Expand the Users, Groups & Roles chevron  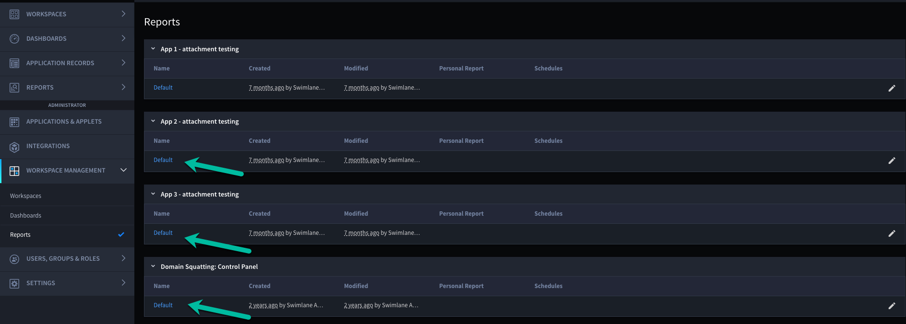point(123,258)
